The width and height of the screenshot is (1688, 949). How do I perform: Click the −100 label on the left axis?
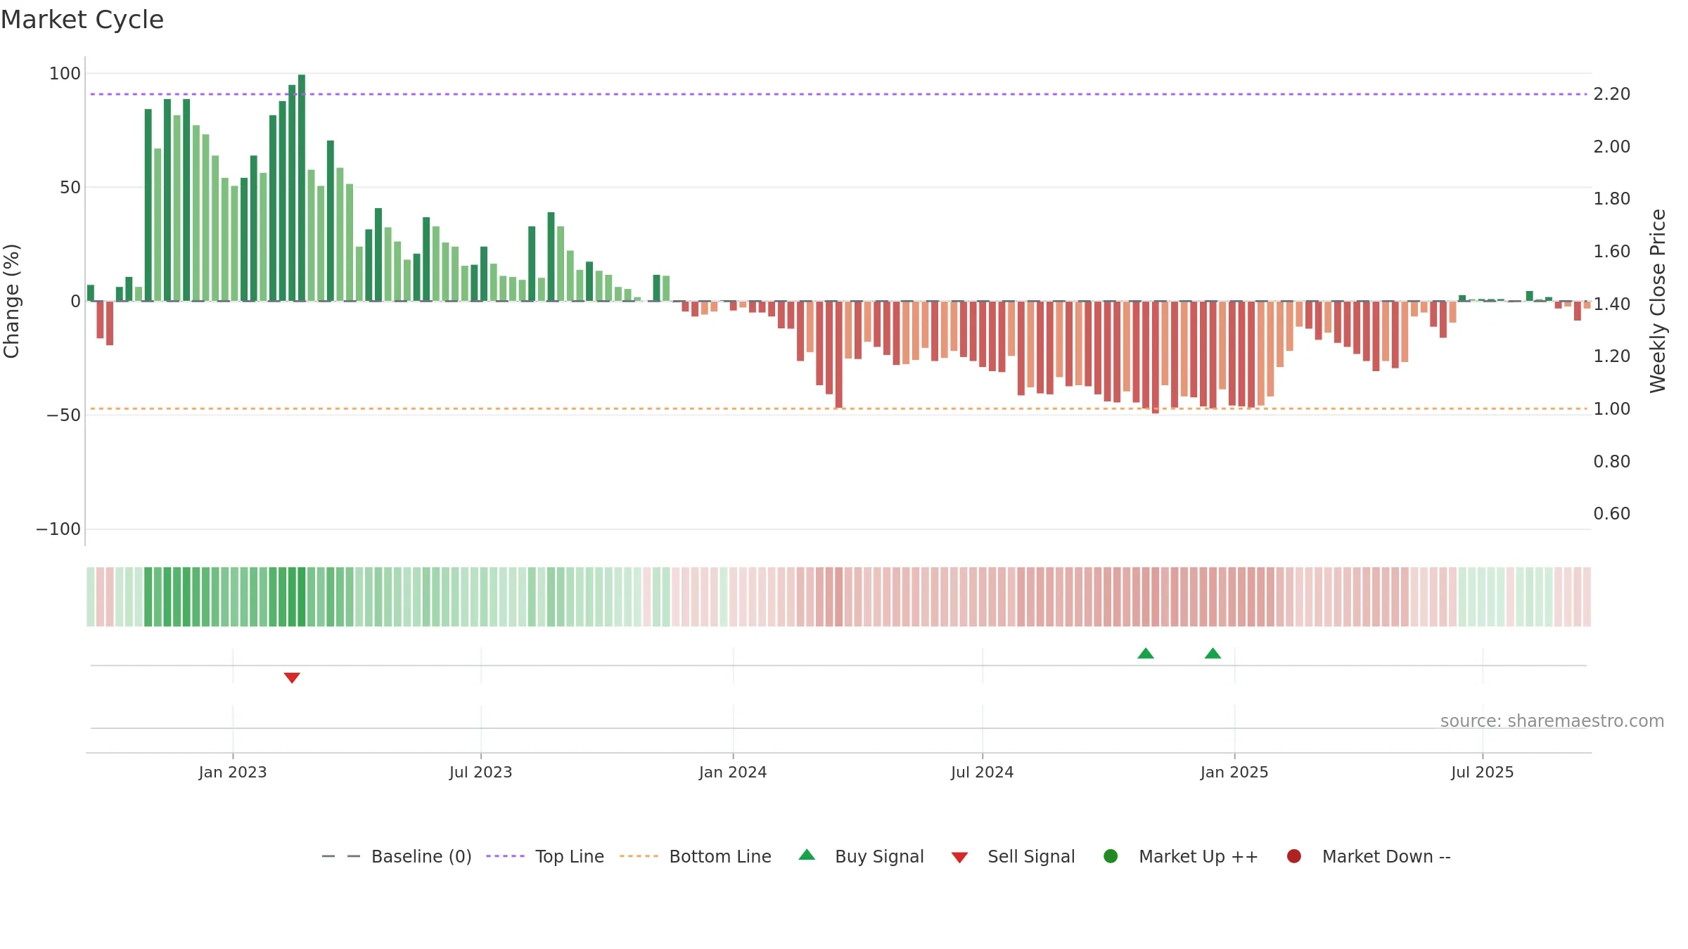pos(58,529)
